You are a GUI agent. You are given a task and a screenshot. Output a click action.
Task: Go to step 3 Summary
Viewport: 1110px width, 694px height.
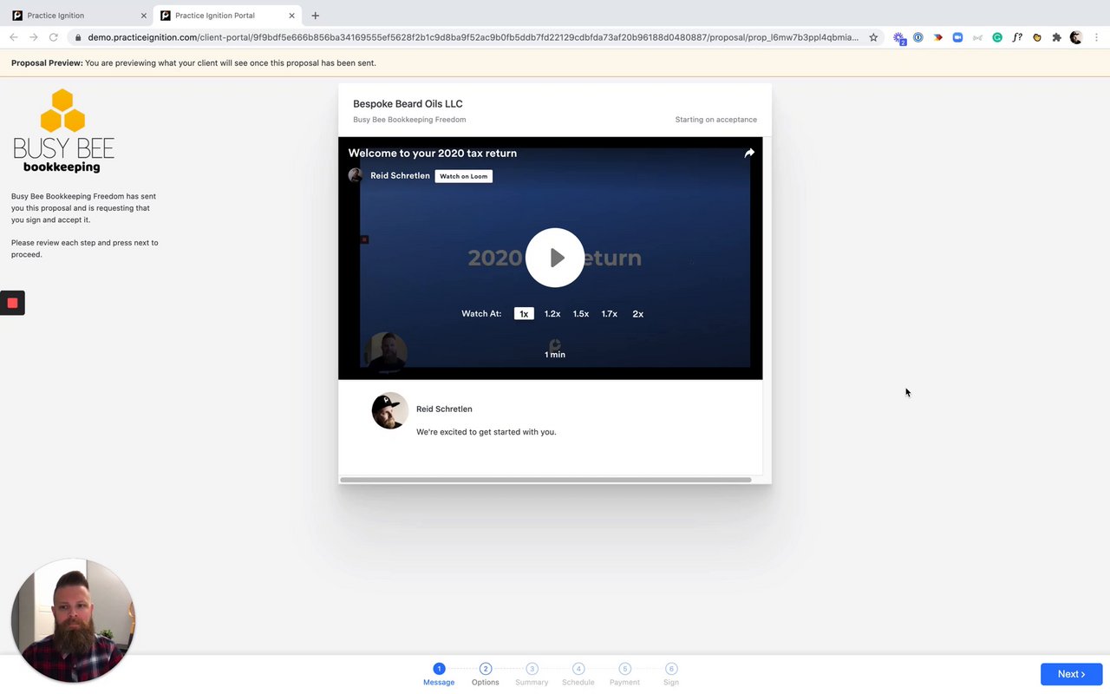(x=532, y=675)
